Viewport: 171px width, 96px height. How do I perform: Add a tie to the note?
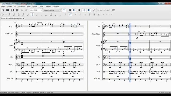pos(65,14)
